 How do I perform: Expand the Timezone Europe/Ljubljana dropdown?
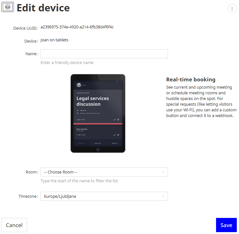pos(104,196)
